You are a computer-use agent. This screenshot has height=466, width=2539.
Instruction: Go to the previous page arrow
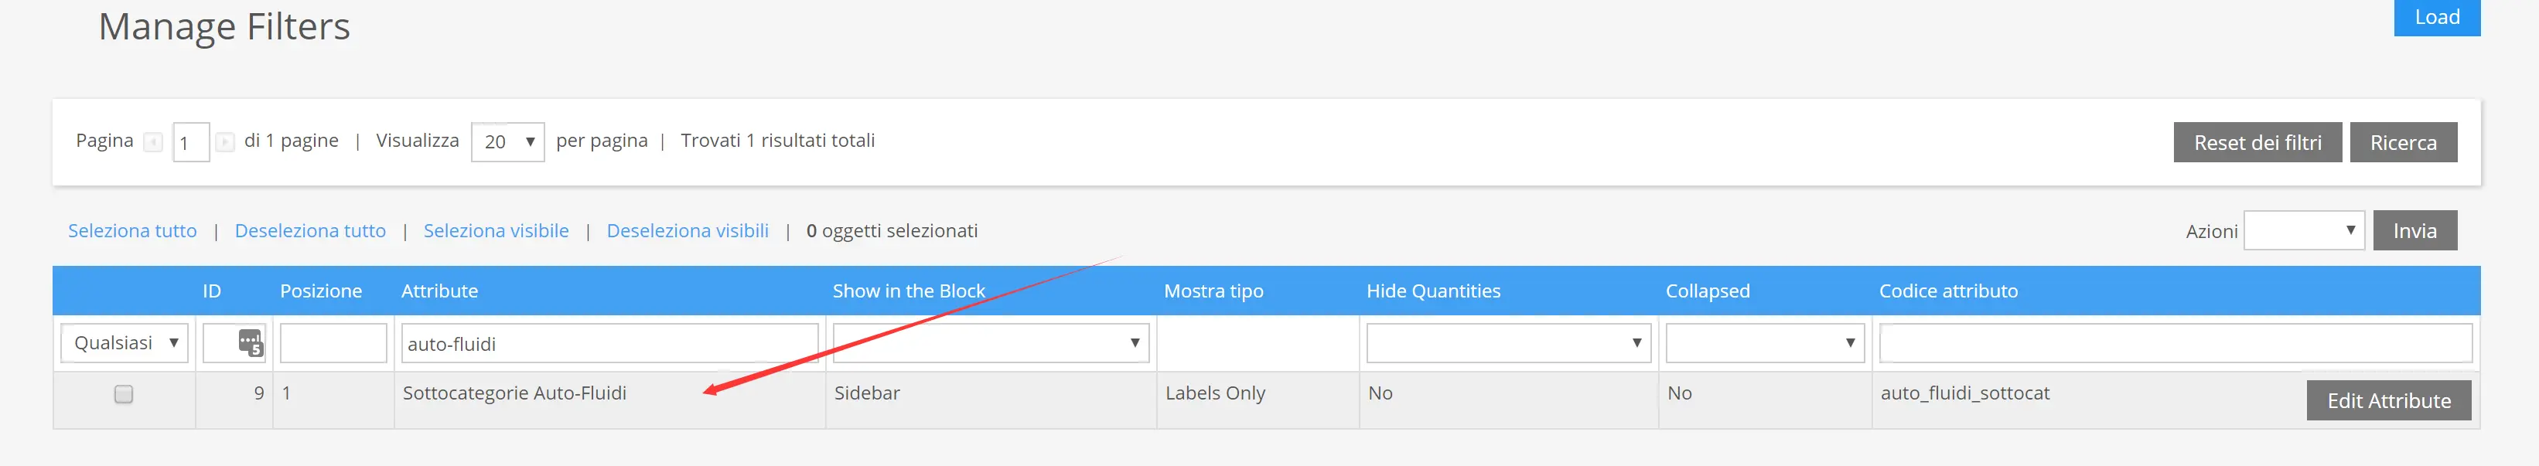coord(153,143)
